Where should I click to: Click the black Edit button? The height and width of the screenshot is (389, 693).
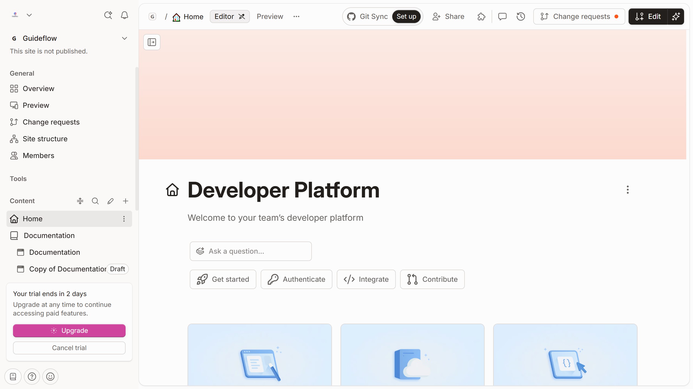(x=648, y=16)
